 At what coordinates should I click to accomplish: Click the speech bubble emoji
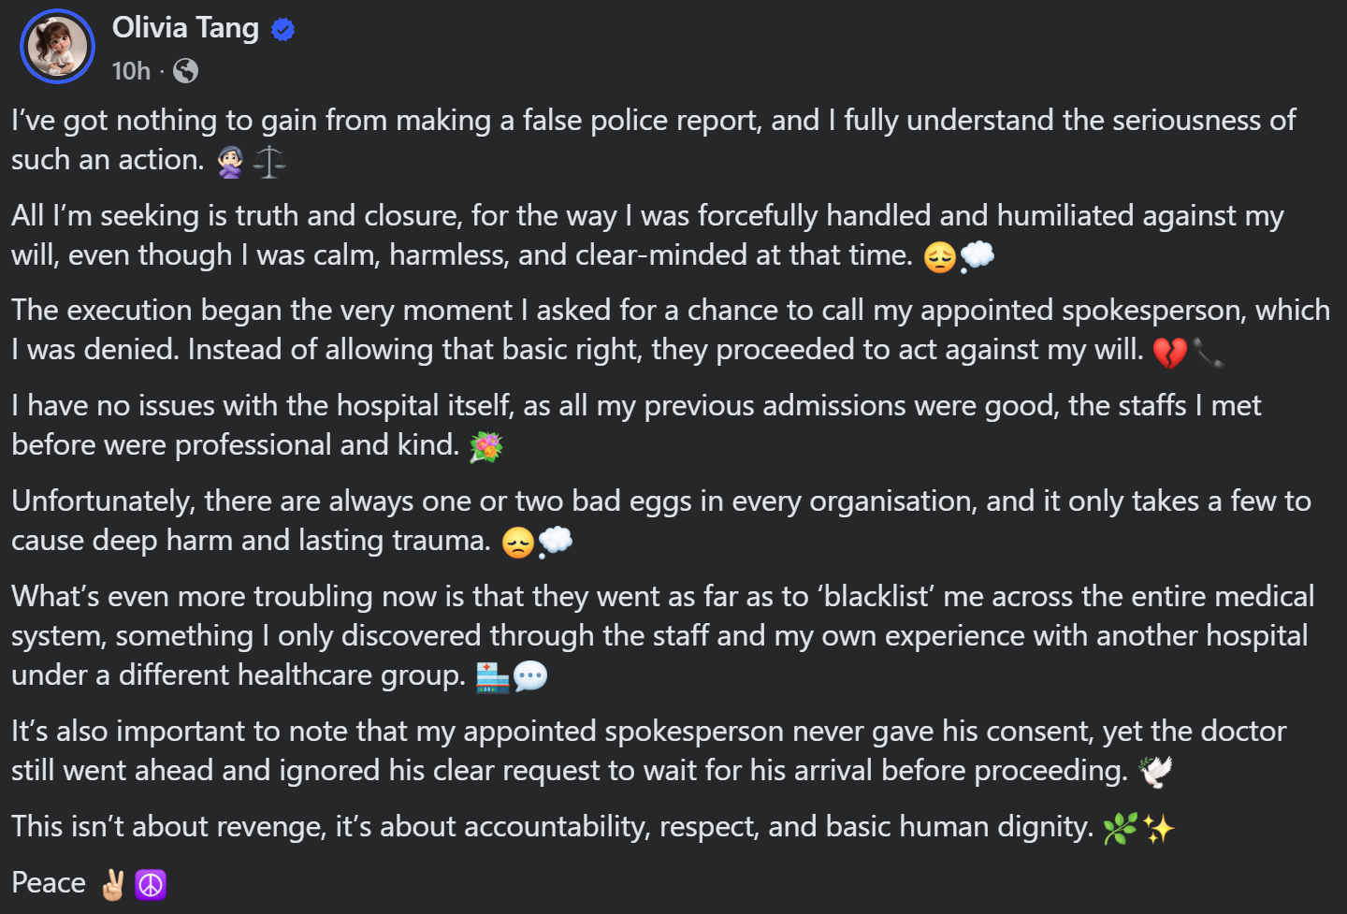click(530, 676)
